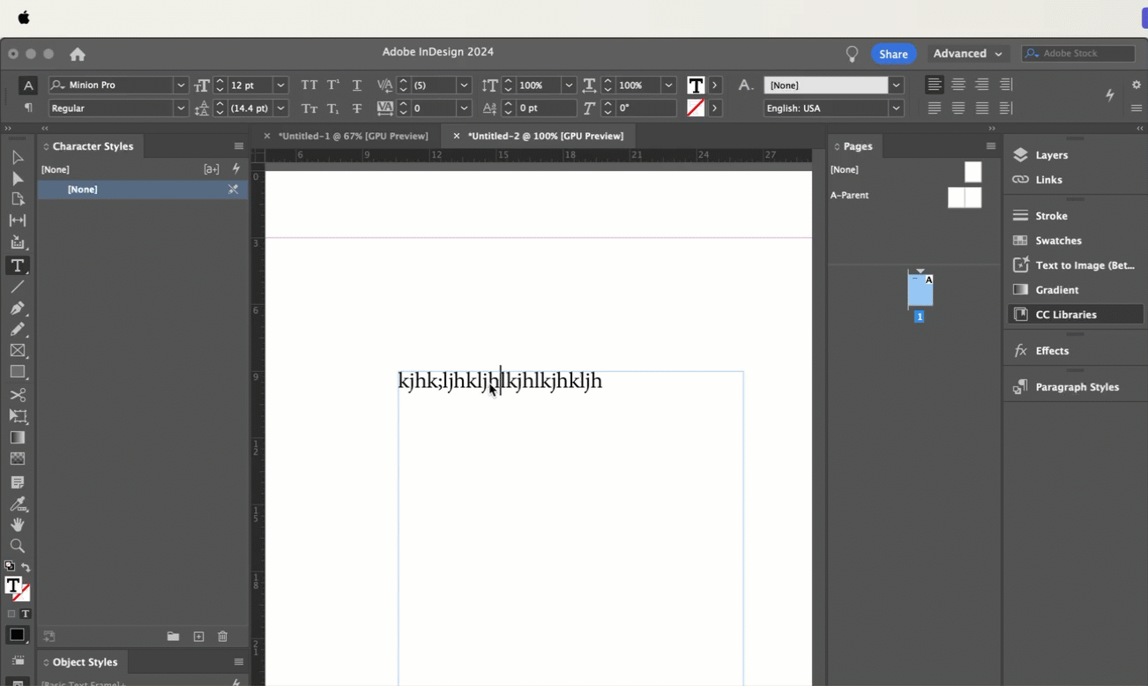1148x686 pixels.
Task: Click the Apply Color black swatch in toolbox
Action: tap(17, 636)
